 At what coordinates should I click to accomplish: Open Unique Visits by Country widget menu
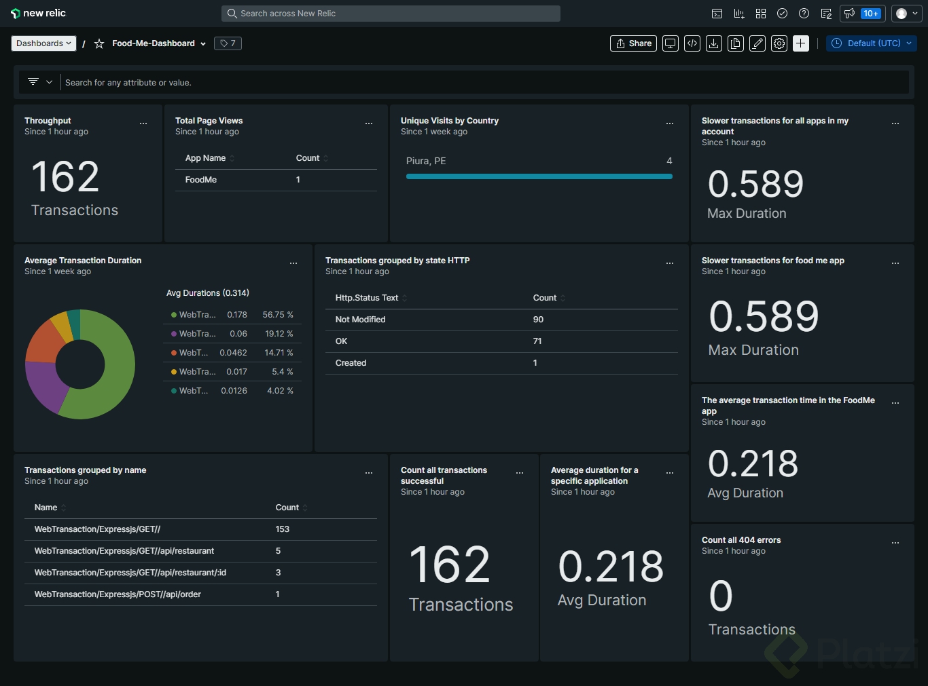coord(670,123)
